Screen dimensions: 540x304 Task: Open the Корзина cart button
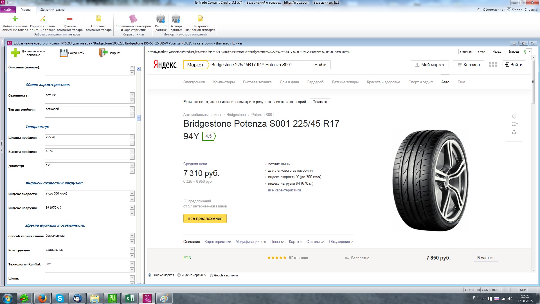[x=469, y=65]
